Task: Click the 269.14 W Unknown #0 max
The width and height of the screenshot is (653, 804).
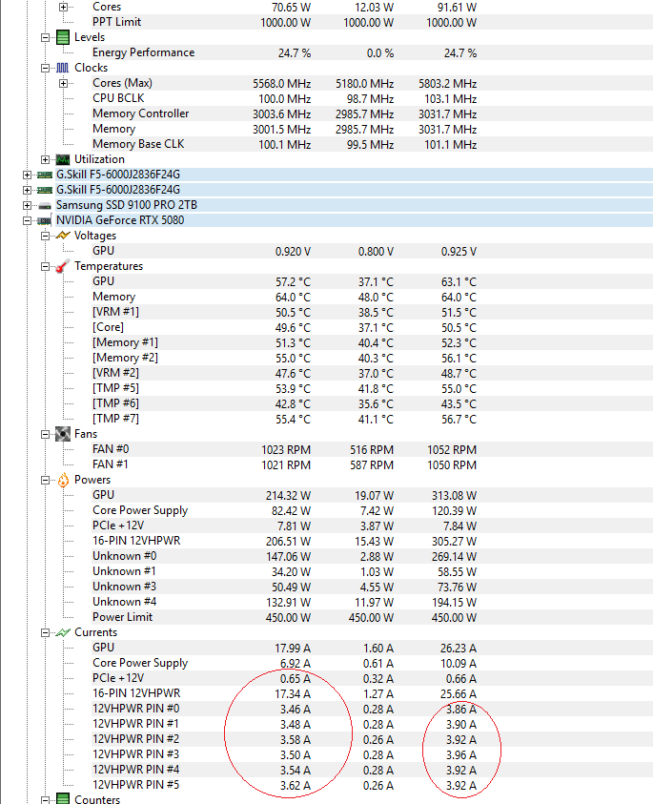Action: coord(454,557)
